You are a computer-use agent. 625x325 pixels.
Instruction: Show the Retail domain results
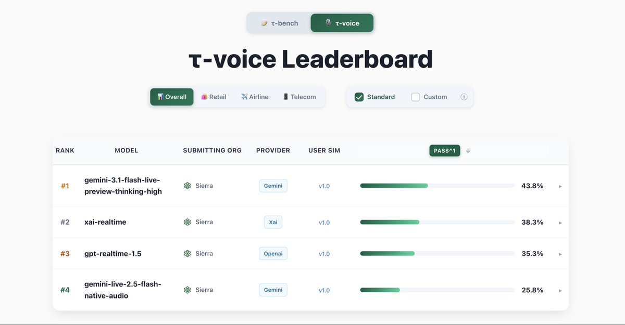point(214,97)
